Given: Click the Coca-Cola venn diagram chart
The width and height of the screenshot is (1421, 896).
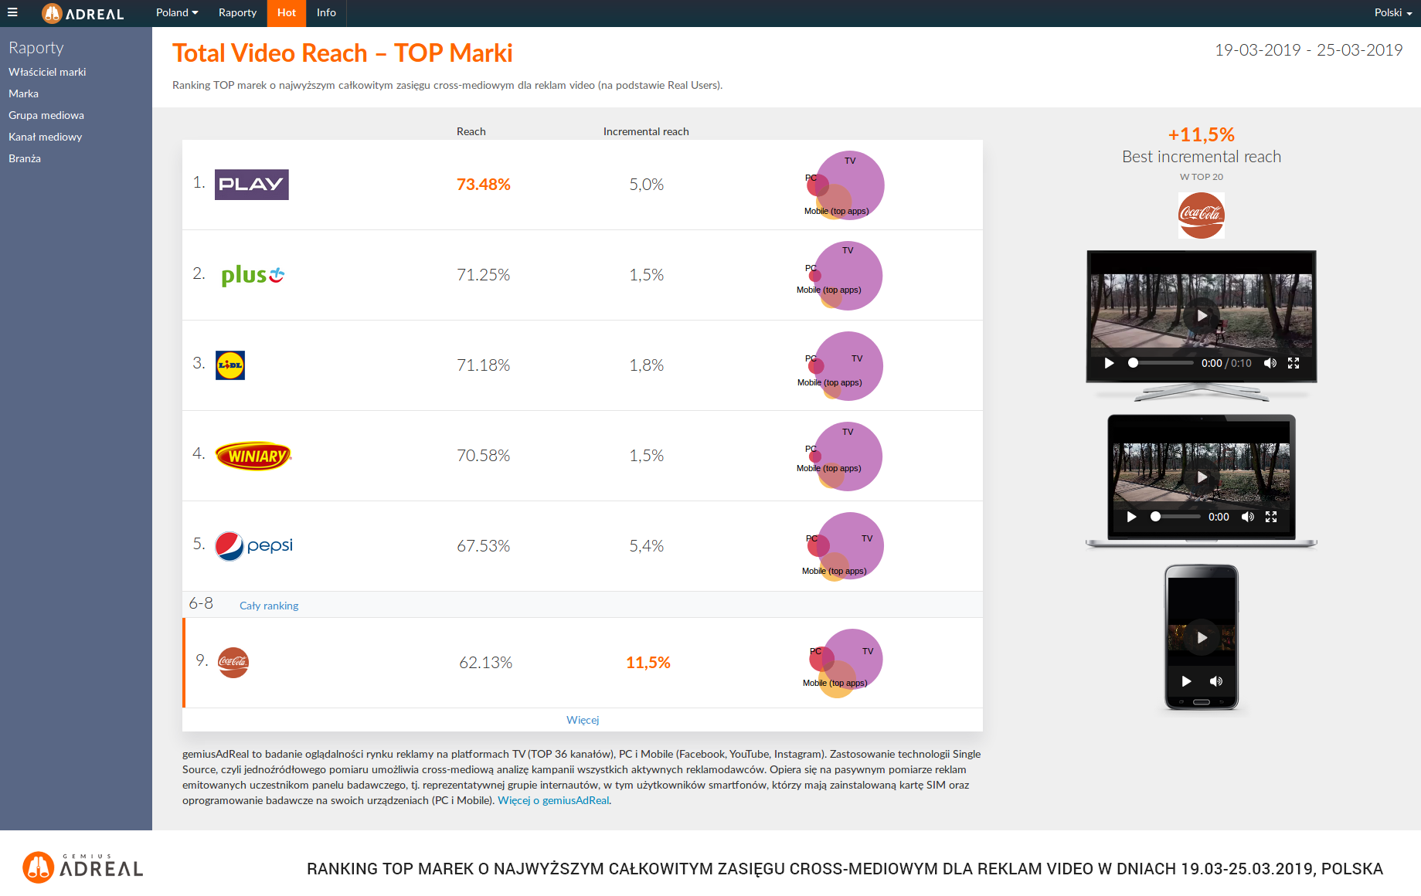Looking at the screenshot, I should (843, 664).
